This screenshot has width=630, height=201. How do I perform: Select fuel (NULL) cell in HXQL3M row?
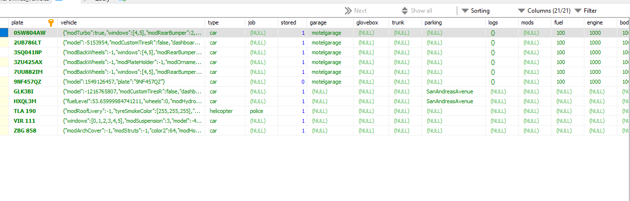coord(568,101)
